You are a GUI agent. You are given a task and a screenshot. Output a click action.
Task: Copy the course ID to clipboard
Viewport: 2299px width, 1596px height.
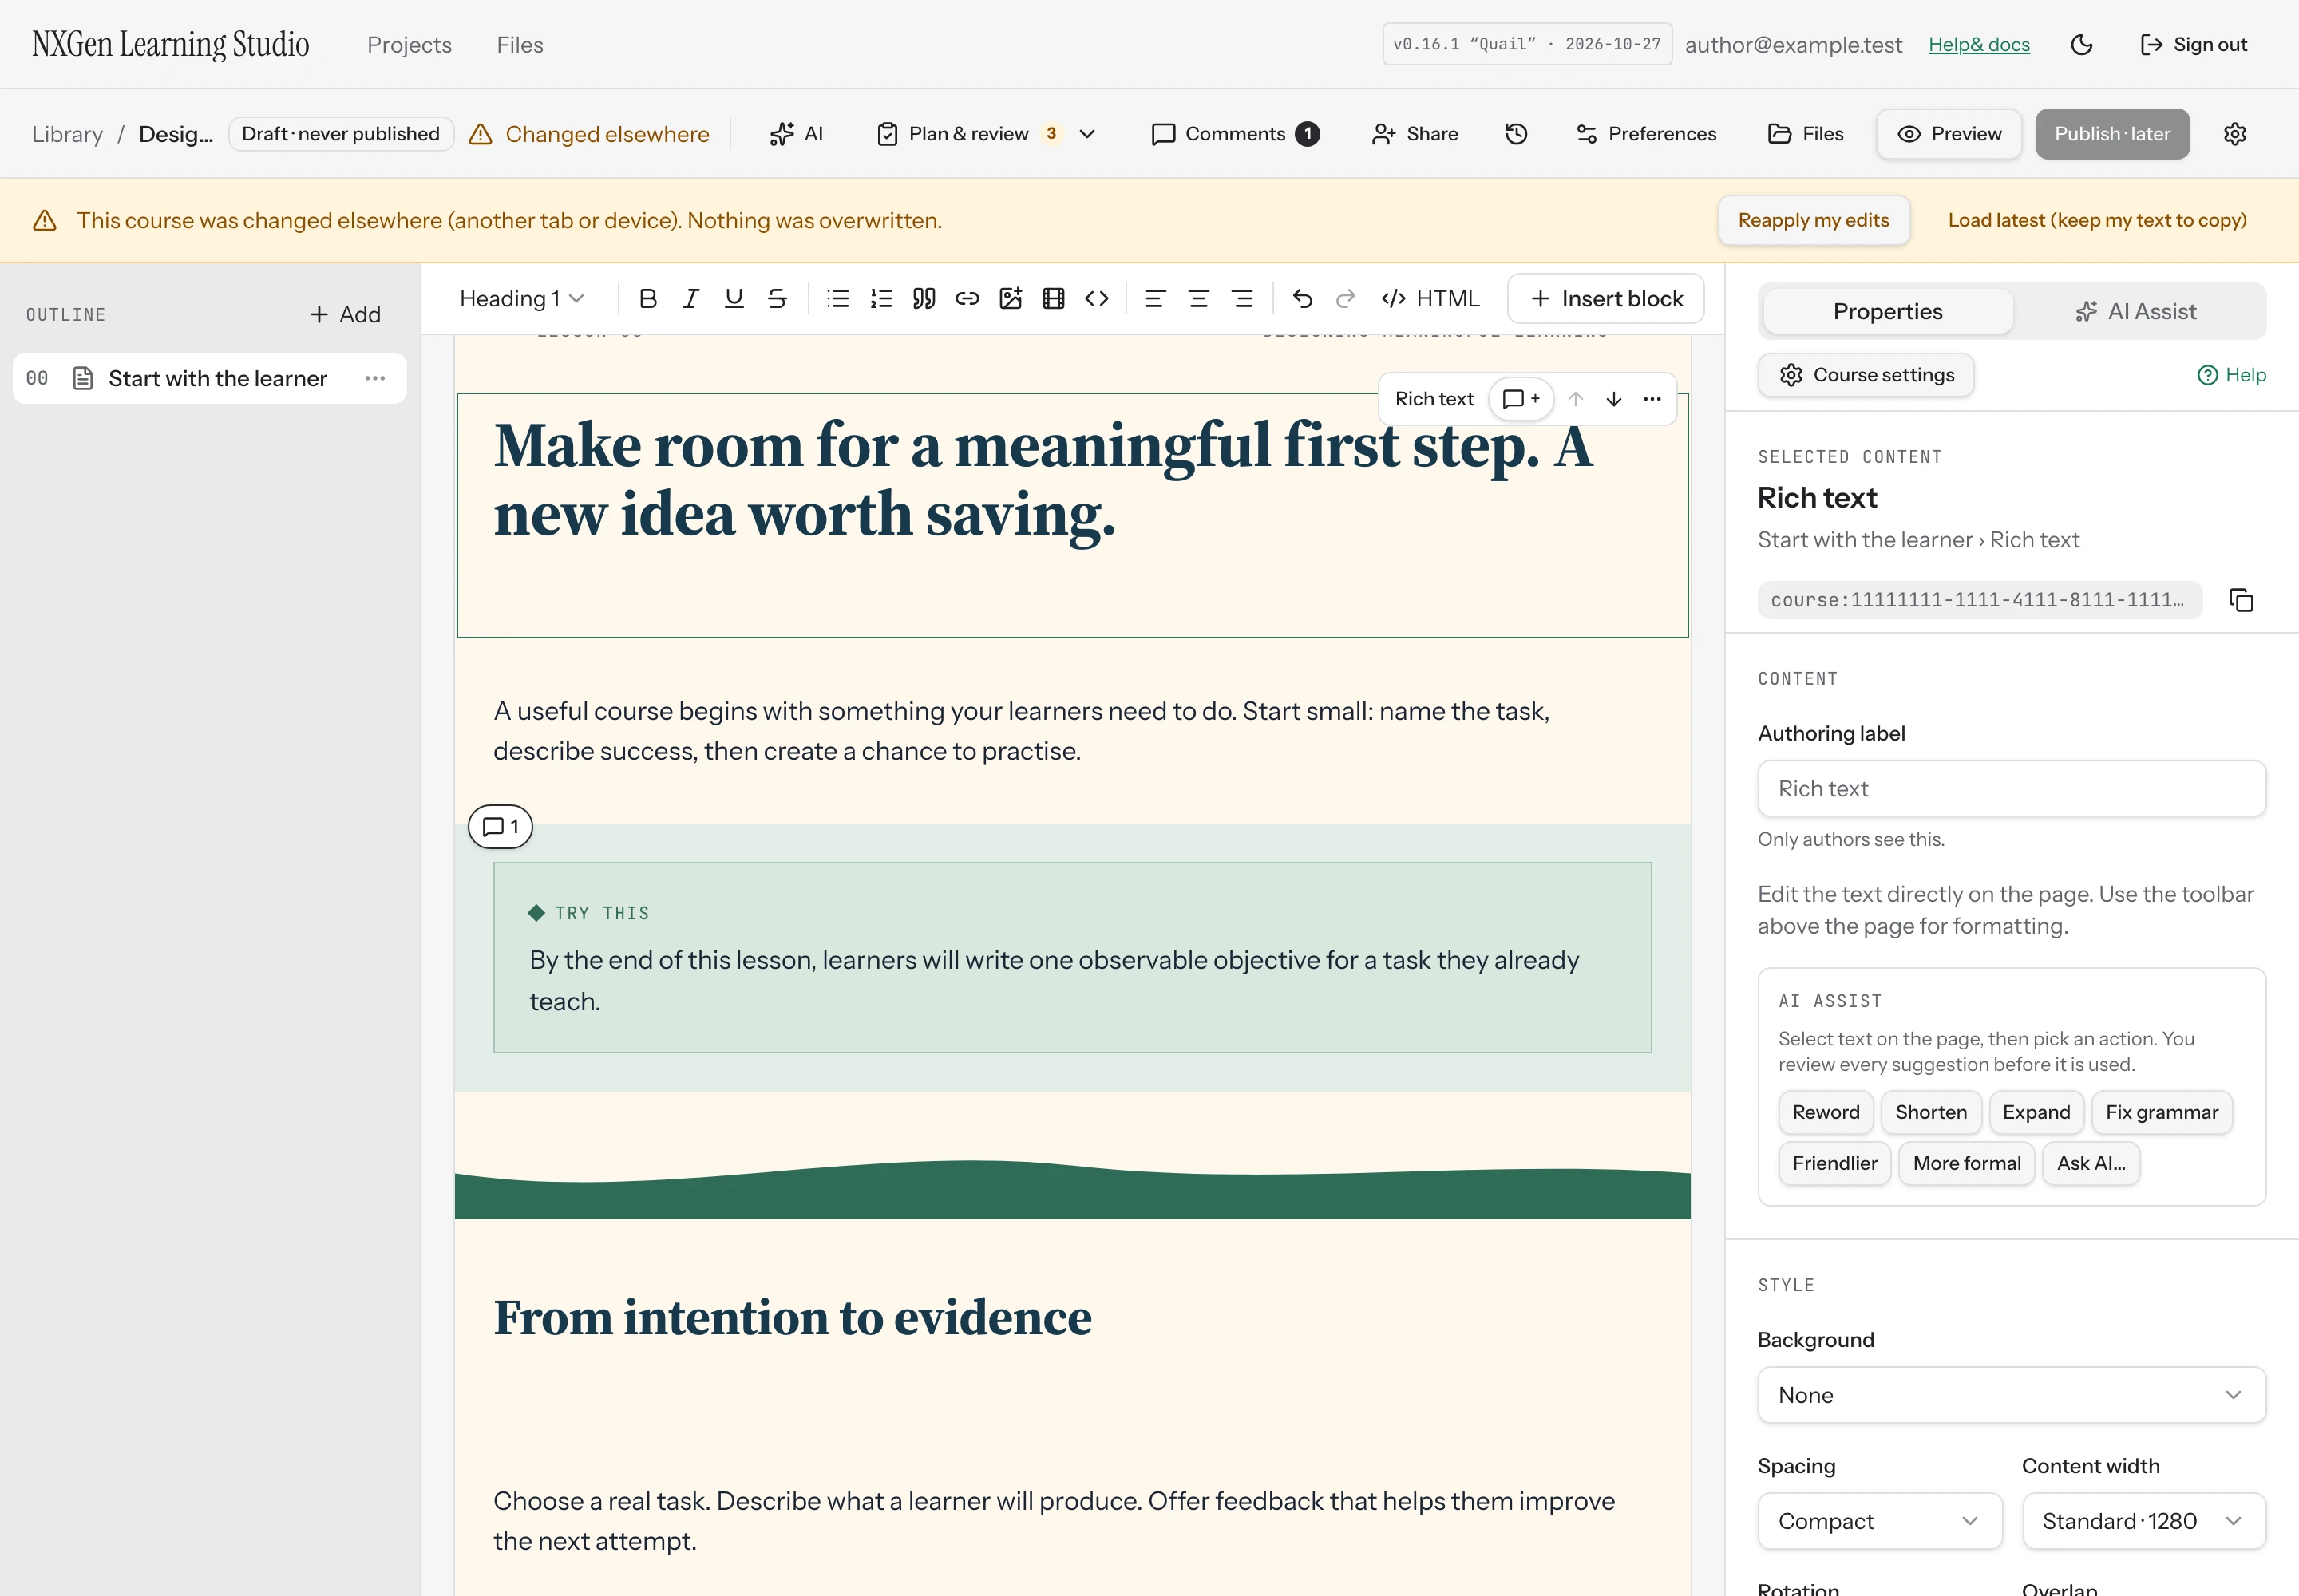(x=2241, y=600)
